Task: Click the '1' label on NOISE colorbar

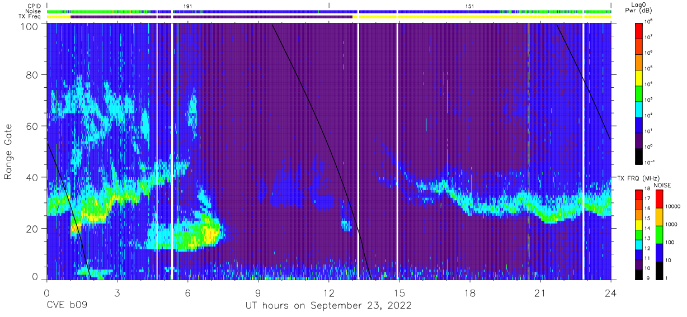Action: 667,278
